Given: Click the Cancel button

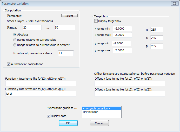Looking at the screenshot, I should pos(99,123).
